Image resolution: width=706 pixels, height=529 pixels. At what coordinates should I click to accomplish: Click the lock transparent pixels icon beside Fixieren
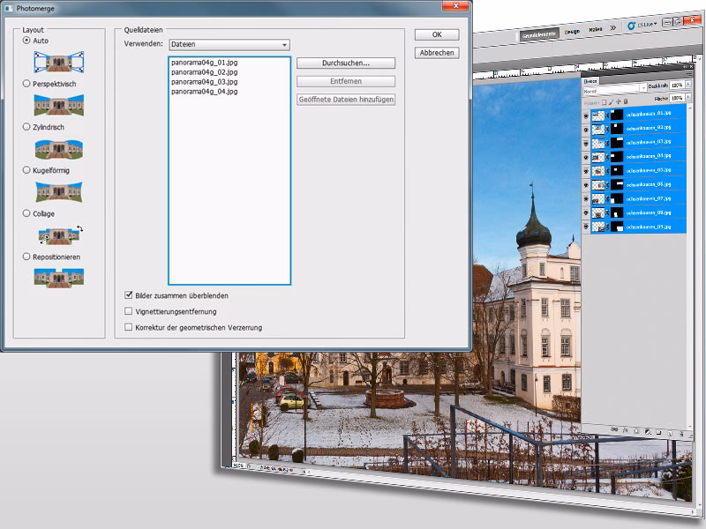point(604,102)
